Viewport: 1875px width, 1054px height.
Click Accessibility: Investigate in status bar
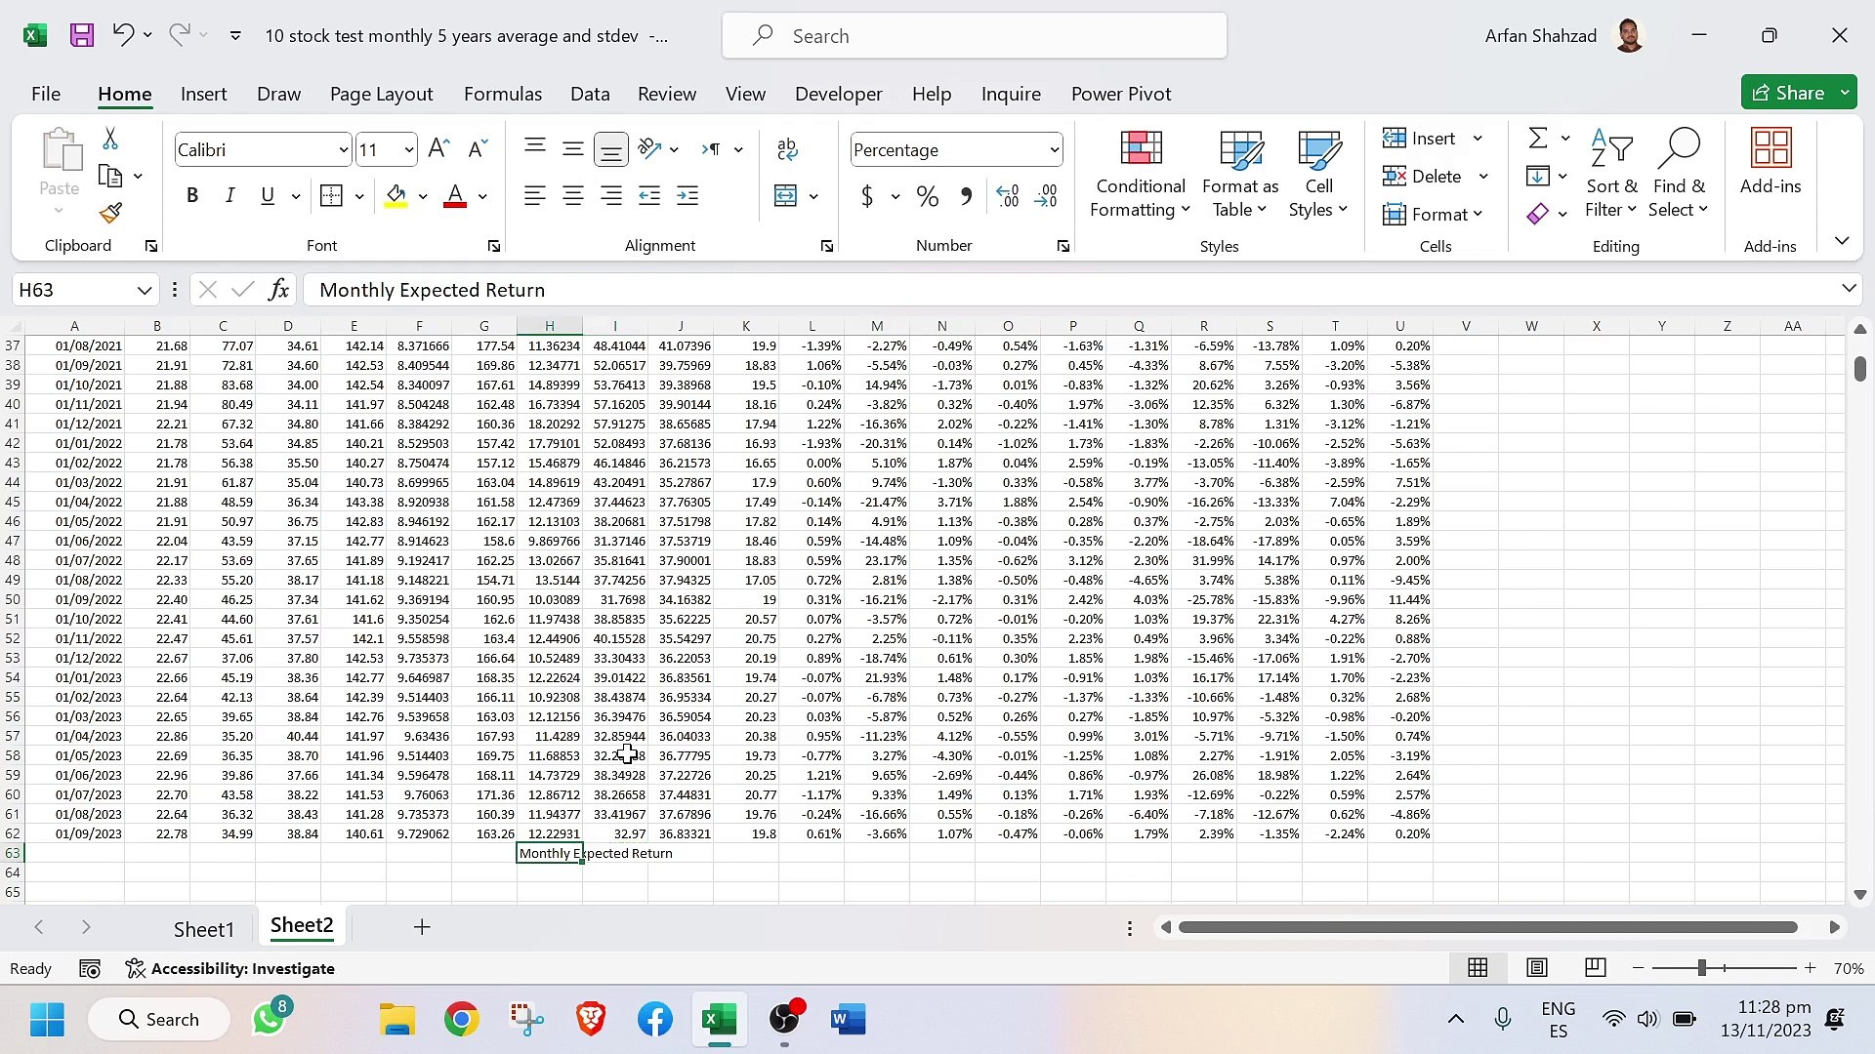tap(230, 968)
